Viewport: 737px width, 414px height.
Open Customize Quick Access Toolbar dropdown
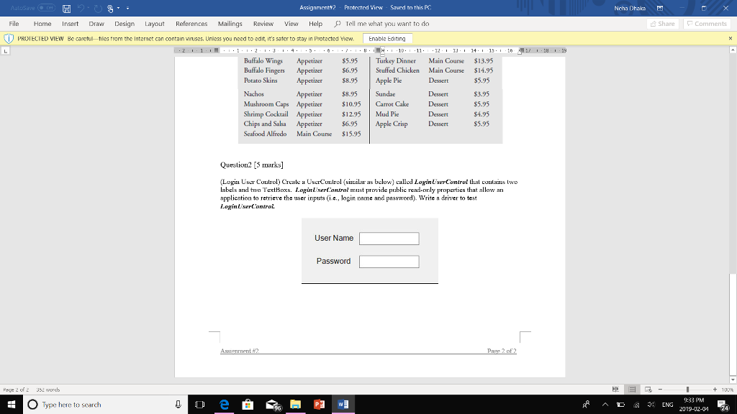coord(128,9)
